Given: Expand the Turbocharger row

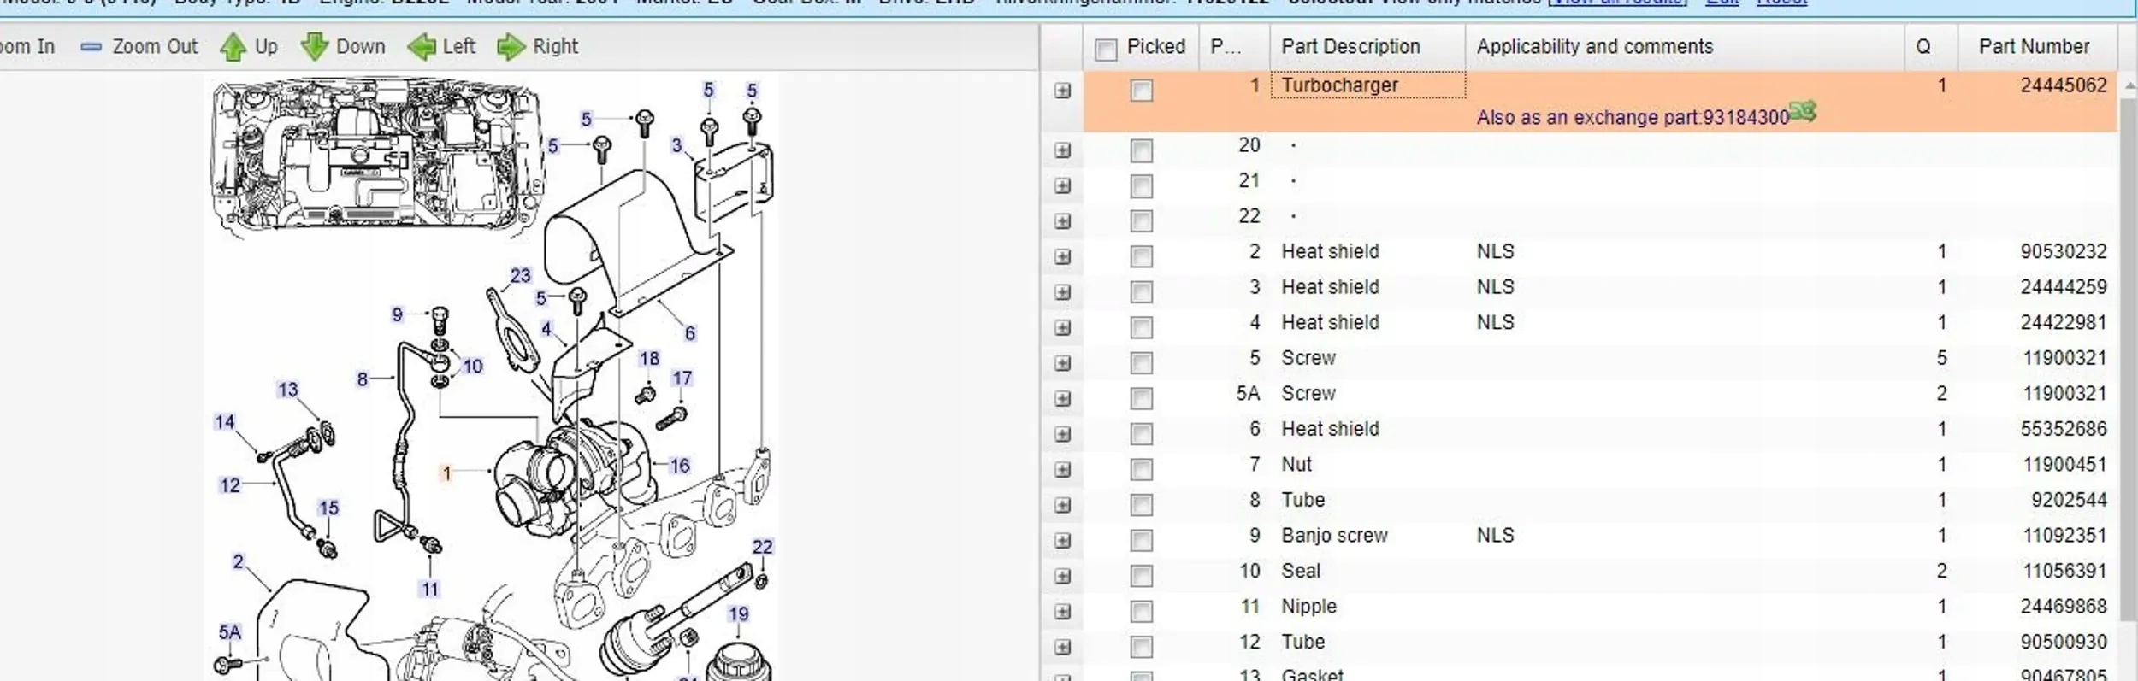Looking at the screenshot, I should [1062, 91].
